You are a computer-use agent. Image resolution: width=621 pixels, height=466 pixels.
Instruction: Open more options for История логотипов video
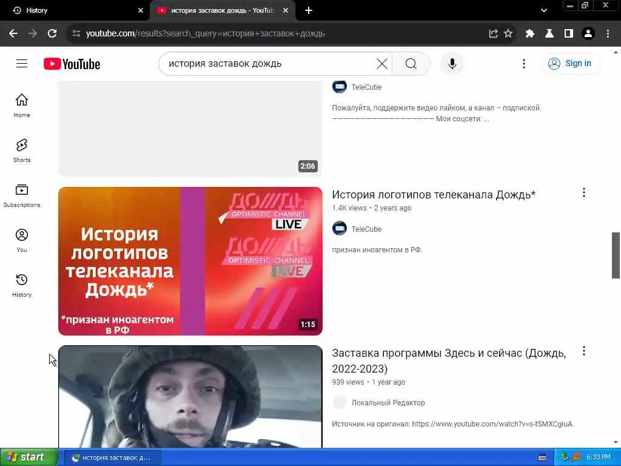584,192
